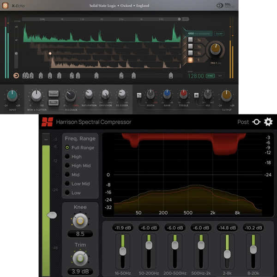Open the Harrison settings gear
This screenshot has height=277, width=277.
pos(268,122)
